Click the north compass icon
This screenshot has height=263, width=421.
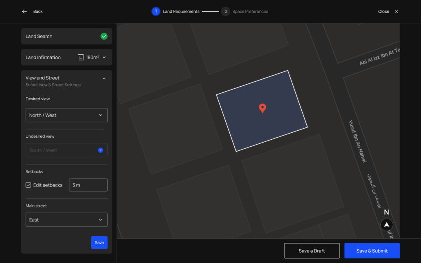386,225
